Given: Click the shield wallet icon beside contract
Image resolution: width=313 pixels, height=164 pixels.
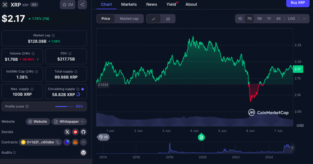Looking at the screenshot, I should (67, 142).
